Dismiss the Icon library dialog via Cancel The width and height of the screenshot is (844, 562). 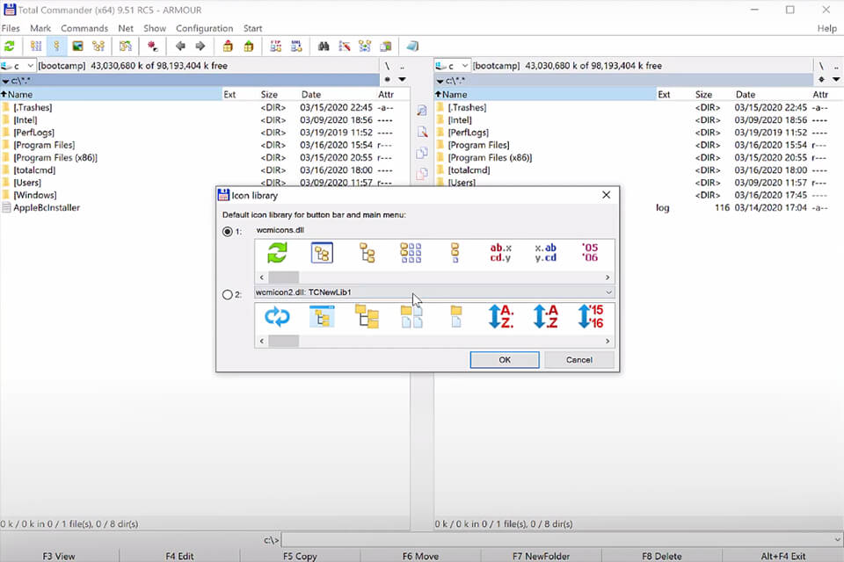(579, 359)
